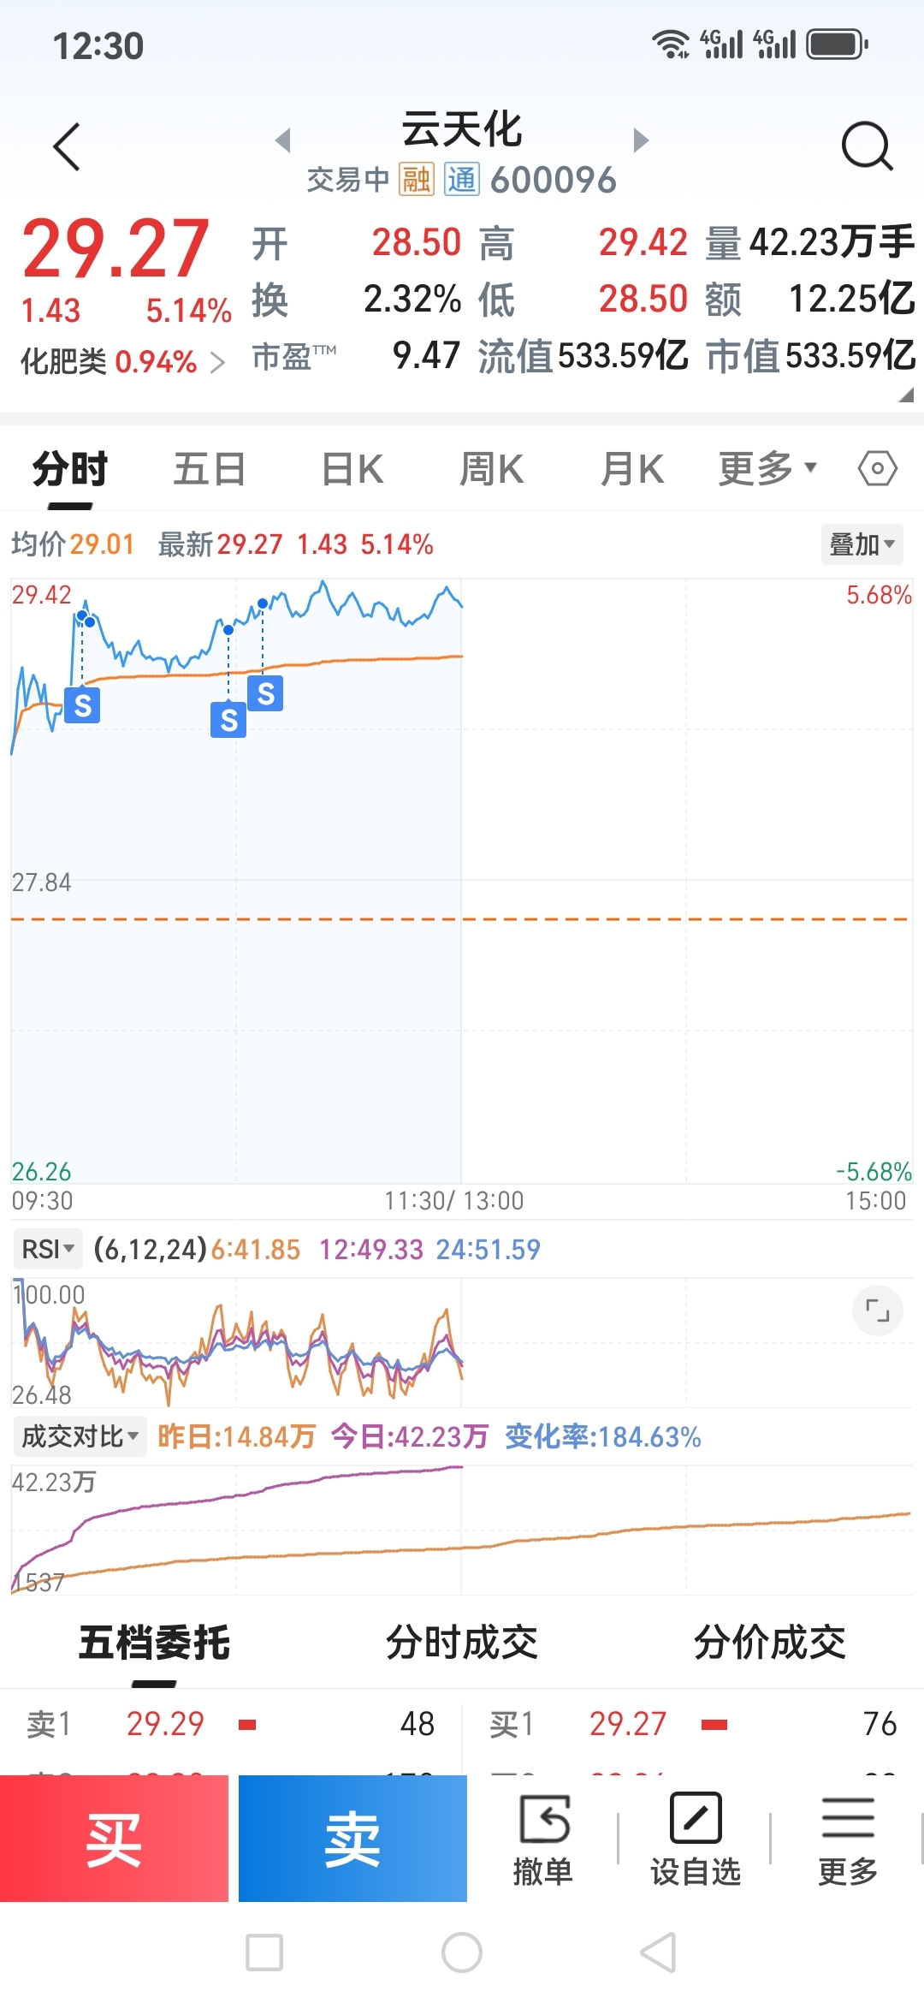Tap the blue 卖 sell button
This screenshot has height=2003, width=924.
pos(352,1839)
